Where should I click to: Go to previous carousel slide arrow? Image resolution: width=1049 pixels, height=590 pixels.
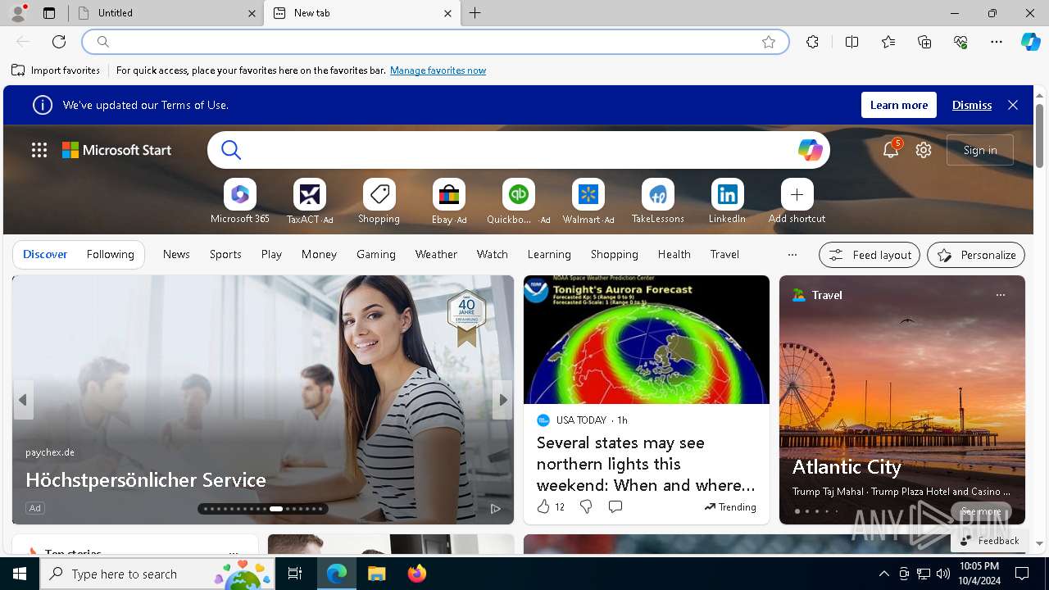pos(23,400)
